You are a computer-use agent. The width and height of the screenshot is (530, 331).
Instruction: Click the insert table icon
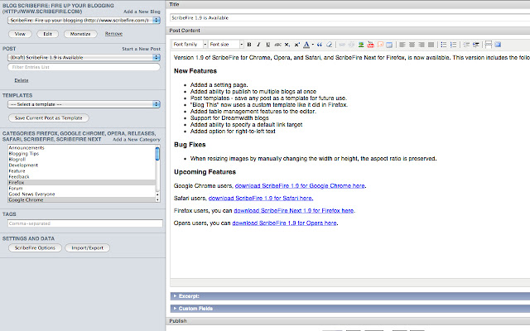coord(389,45)
